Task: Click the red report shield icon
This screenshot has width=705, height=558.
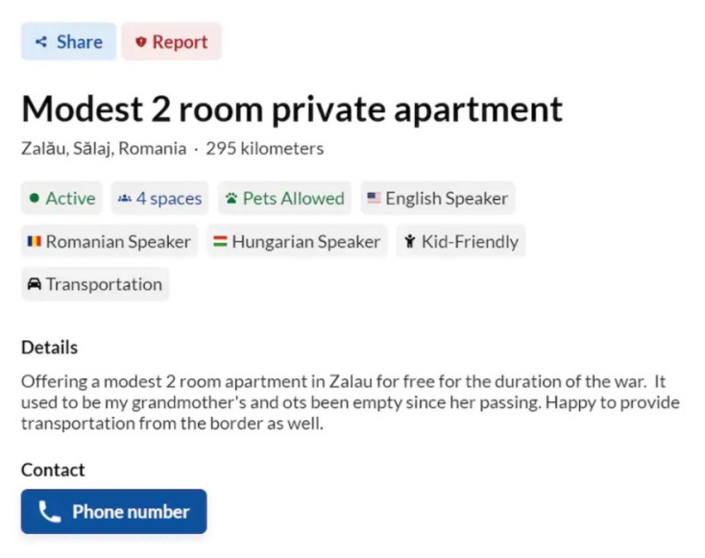Action: (141, 42)
